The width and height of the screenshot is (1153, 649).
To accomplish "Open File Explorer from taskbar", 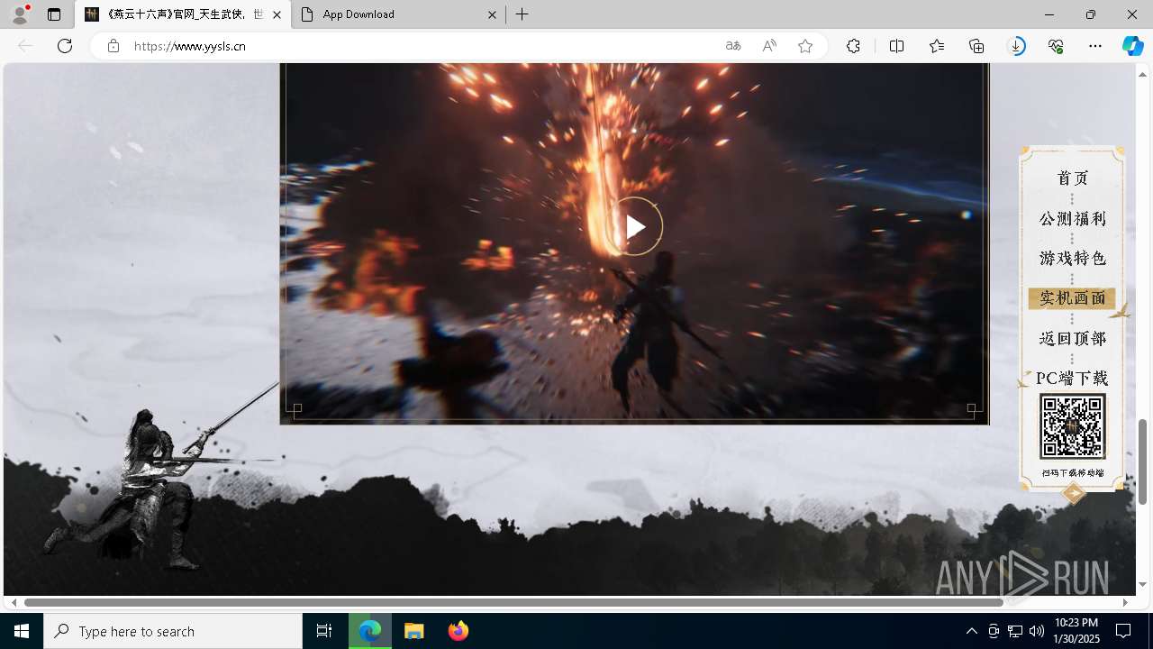I will tap(414, 631).
